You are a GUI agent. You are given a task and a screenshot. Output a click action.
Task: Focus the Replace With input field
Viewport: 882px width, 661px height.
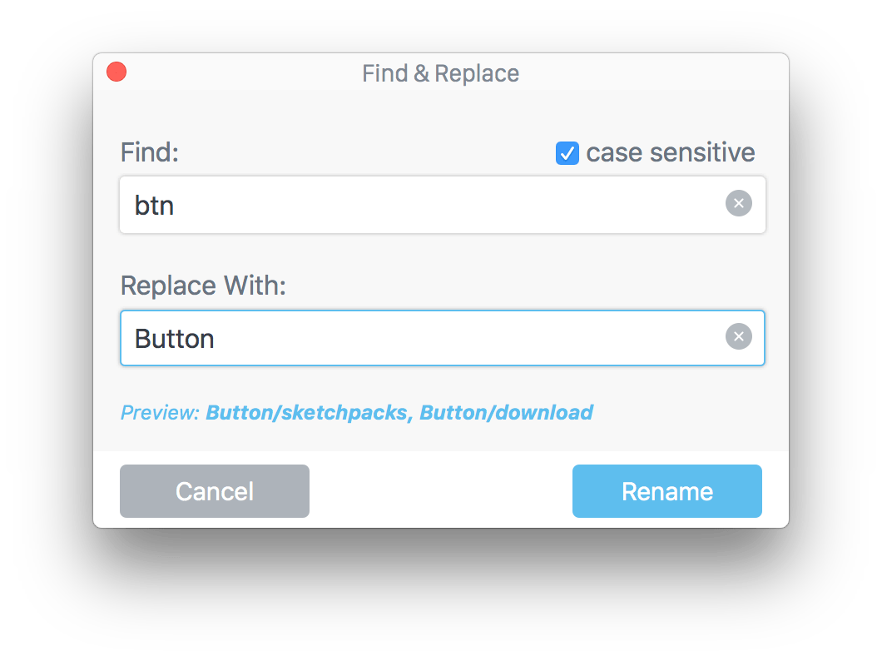click(442, 338)
